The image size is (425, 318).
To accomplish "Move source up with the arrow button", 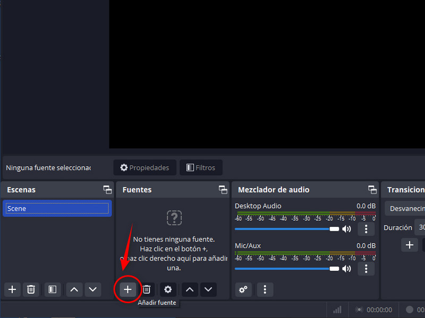I will pos(190,289).
